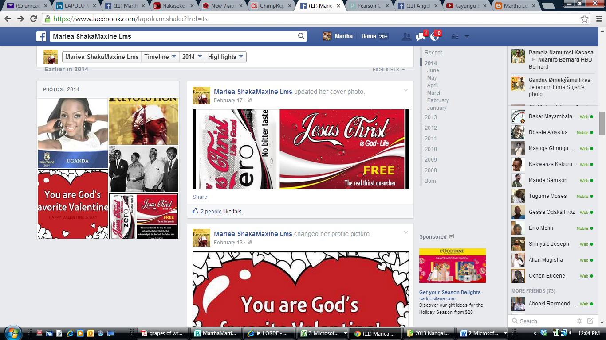Screen dimensions: 606x340
Task: Click the February 17 post date
Action: (228, 100)
